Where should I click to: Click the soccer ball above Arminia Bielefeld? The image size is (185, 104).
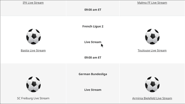coord(152,84)
